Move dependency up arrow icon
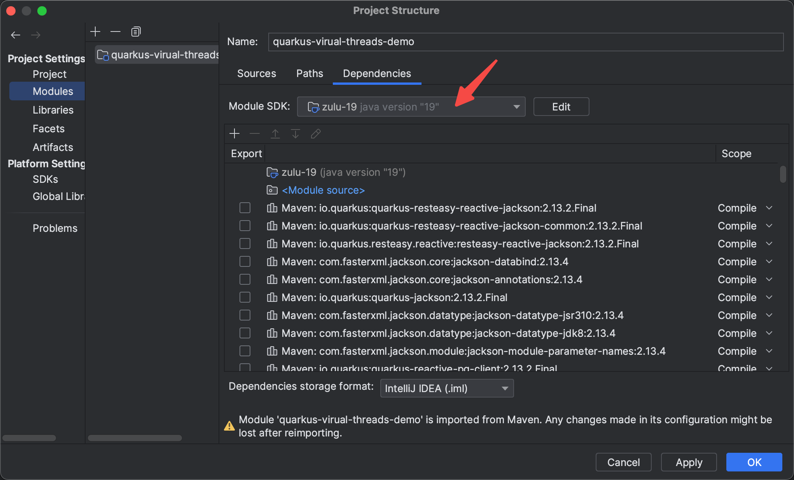Image resolution: width=794 pixels, height=480 pixels. coord(275,134)
